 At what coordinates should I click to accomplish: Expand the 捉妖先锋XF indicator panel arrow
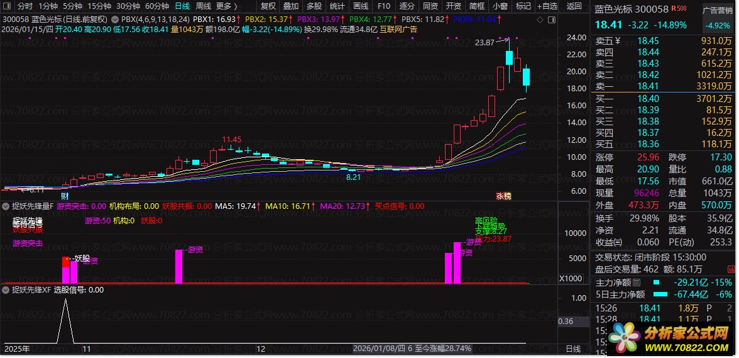pyautogui.click(x=7, y=290)
